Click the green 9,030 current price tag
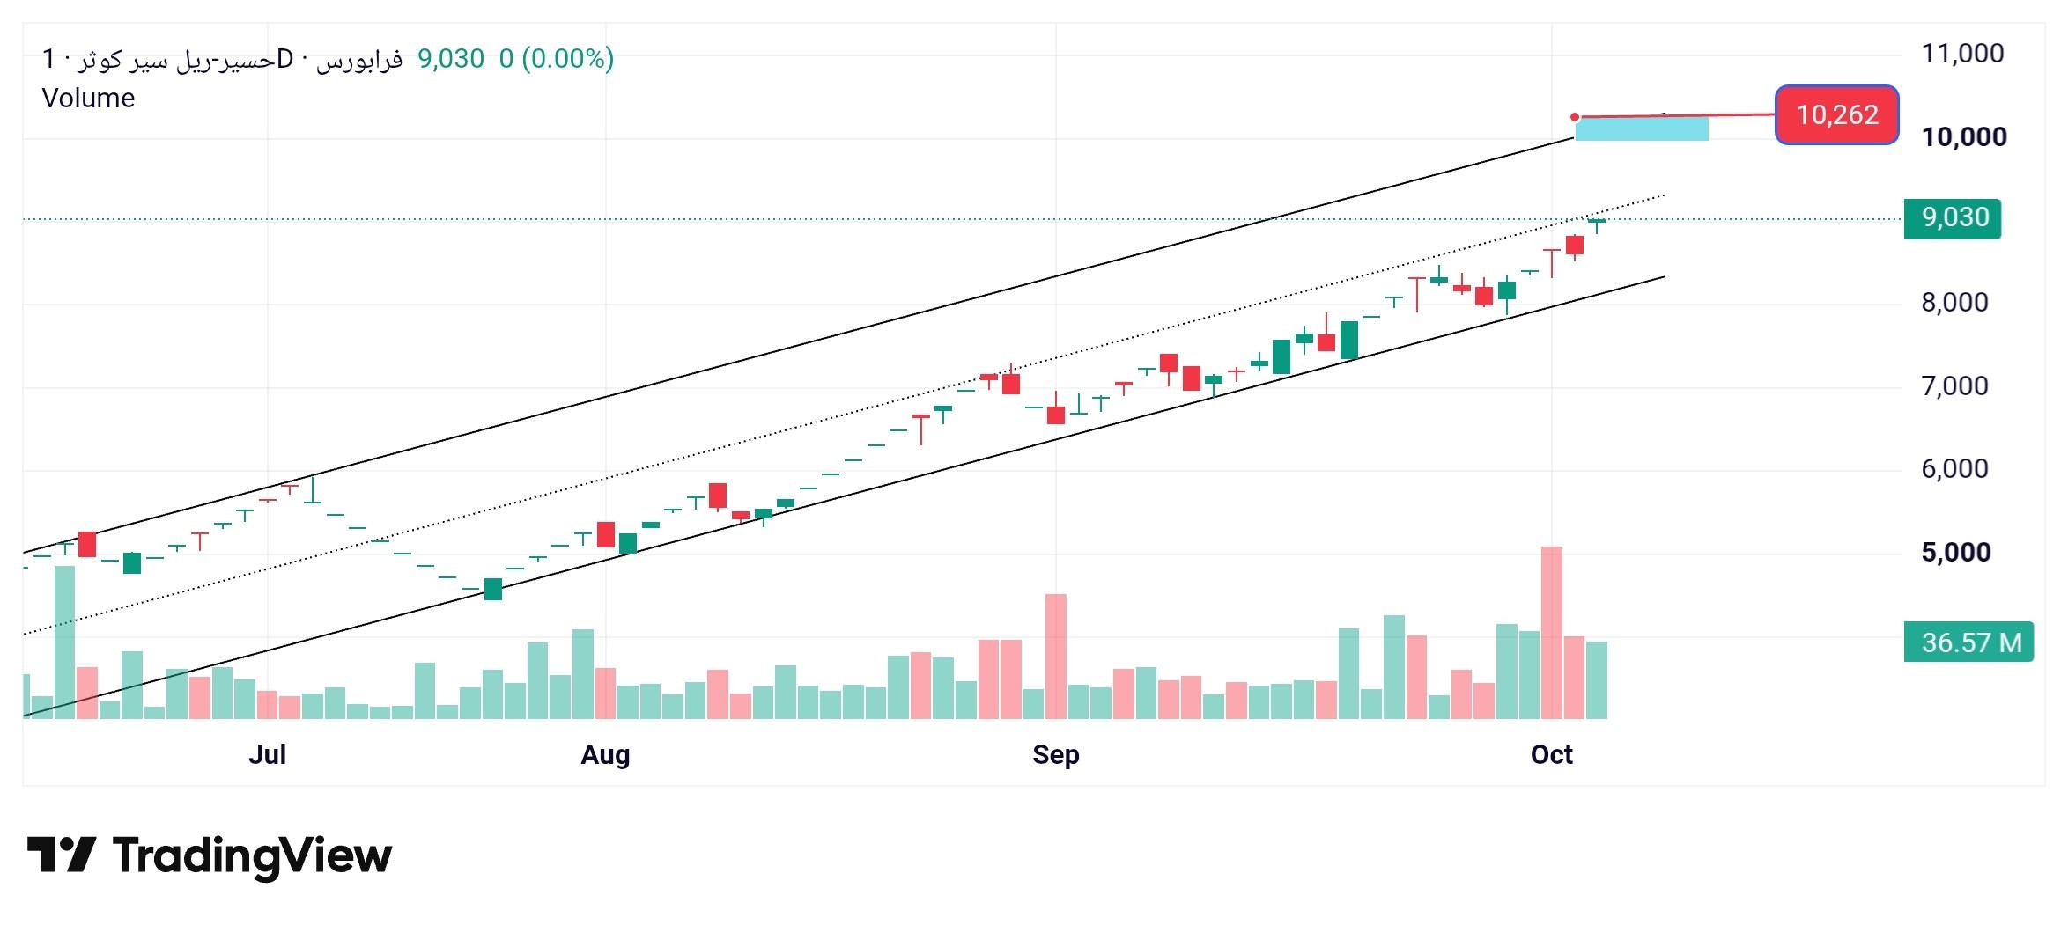Screen dimensions: 2068x925 point(1952,218)
